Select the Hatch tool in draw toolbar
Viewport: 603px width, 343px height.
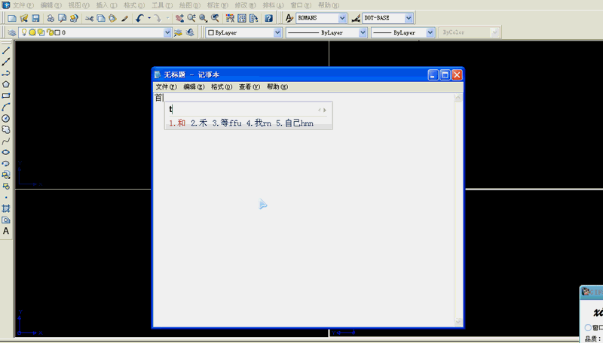(6, 208)
